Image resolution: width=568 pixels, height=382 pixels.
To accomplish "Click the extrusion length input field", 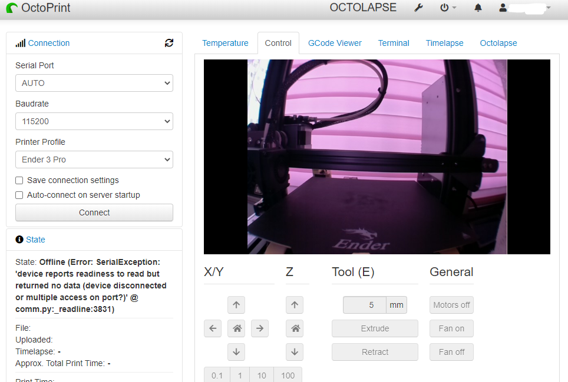I will pyautogui.click(x=364, y=305).
